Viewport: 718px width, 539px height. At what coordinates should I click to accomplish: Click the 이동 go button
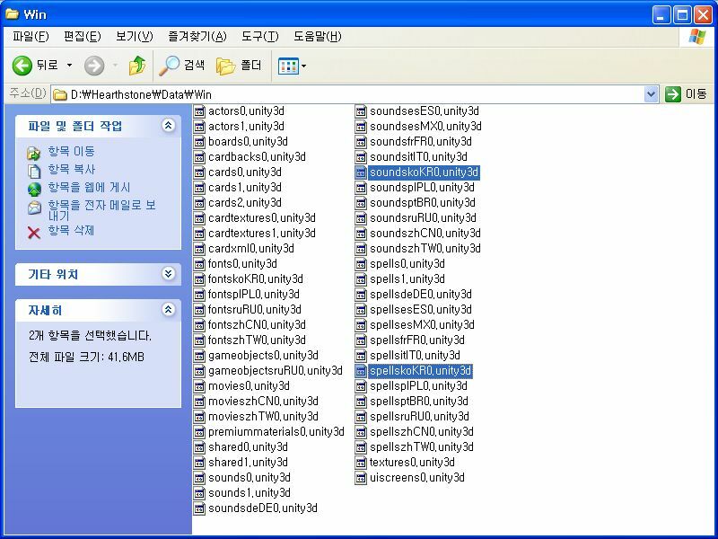tap(686, 94)
